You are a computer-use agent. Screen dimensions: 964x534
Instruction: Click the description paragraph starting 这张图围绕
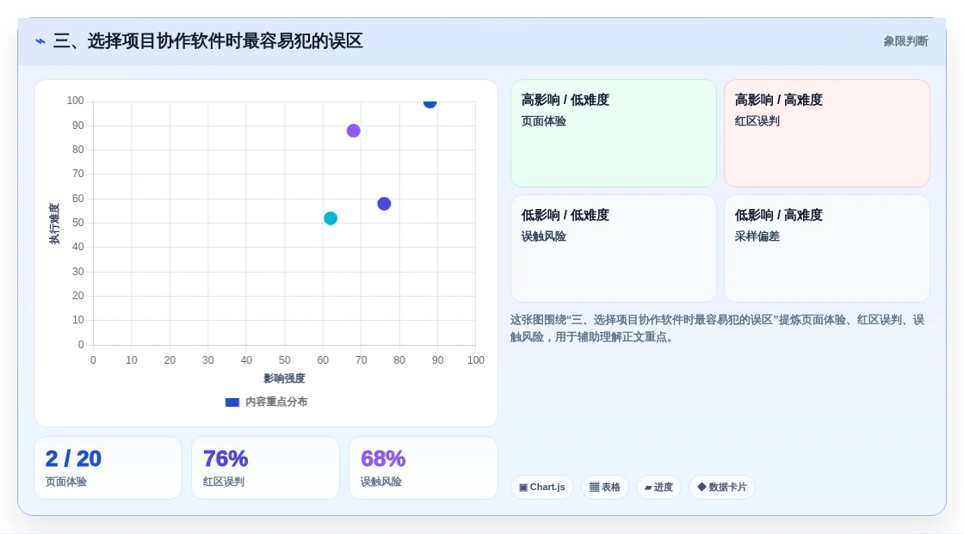(x=717, y=328)
